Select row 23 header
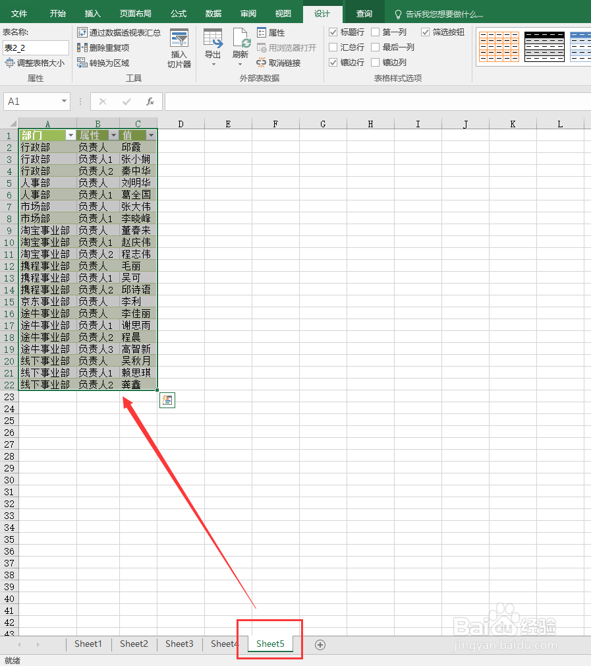The width and height of the screenshot is (591, 666). click(9, 397)
